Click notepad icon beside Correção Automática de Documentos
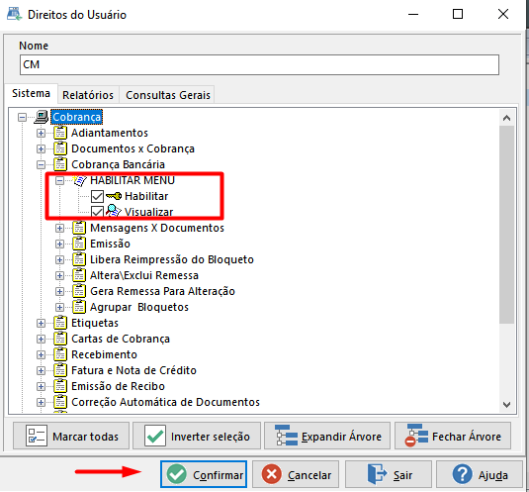 (60, 403)
